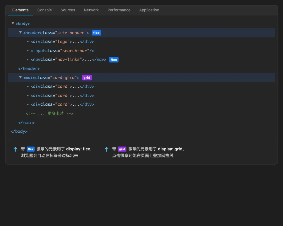The height and width of the screenshot is (226, 283).
Task: Click the blue up arrow beside grid note
Action: (x=107, y=149)
